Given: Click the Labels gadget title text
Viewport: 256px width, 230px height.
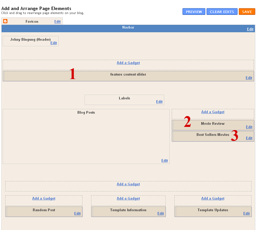Looking at the screenshot, I should (124, 98).
